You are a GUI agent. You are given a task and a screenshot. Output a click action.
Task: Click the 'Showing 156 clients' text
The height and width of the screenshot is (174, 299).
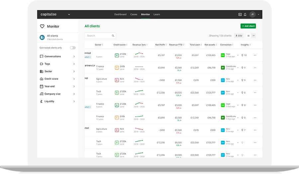tap(220, 36)
